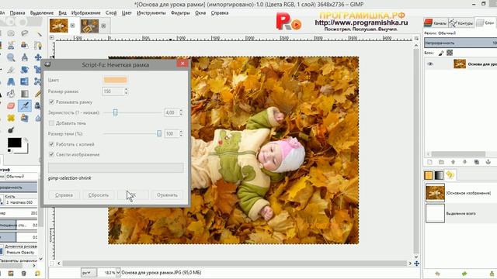Toggle the 'Работать с копией' checkbox
Screen dimensions: 497x279
(x=51, y=144)
